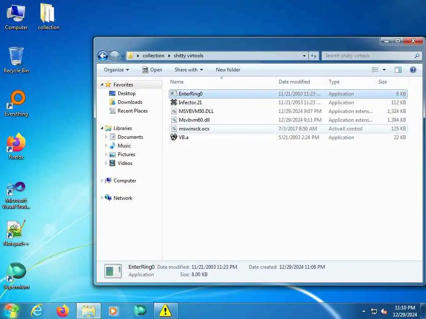The image size is (426, 319).
Task: Go back with the Explorer back arrow
Action: click(x=103, y=56)
